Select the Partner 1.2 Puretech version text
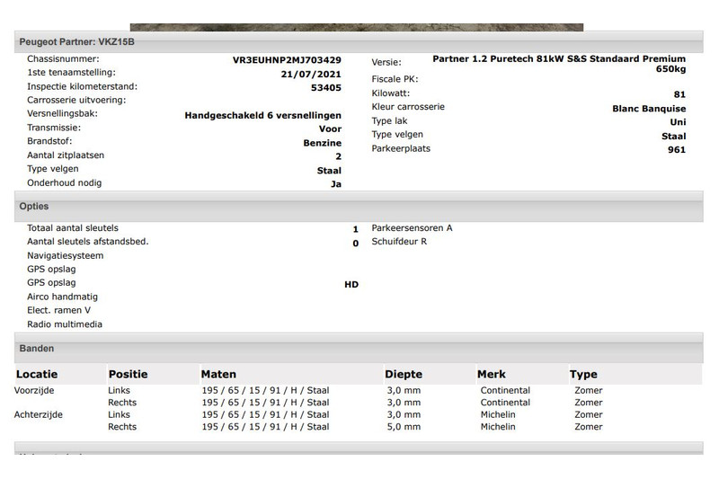Viewport: 719px width, 479px height. [x=558, y=59]
